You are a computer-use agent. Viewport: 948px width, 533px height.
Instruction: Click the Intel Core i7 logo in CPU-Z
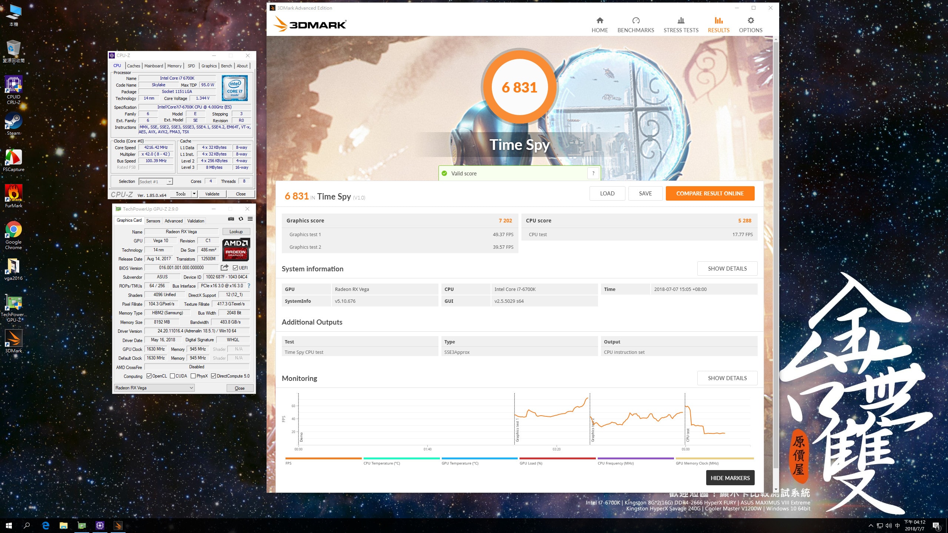point(235,88)
